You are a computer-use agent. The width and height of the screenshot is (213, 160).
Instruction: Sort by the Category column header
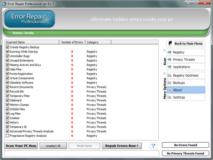98,42
